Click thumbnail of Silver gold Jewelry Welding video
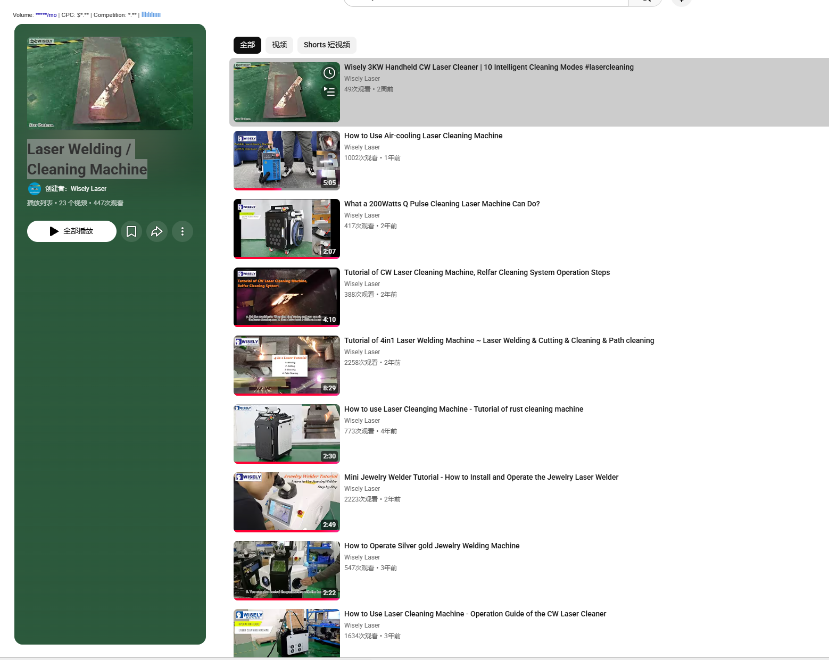This screenshot has height=660, width=829. [287, 571]
